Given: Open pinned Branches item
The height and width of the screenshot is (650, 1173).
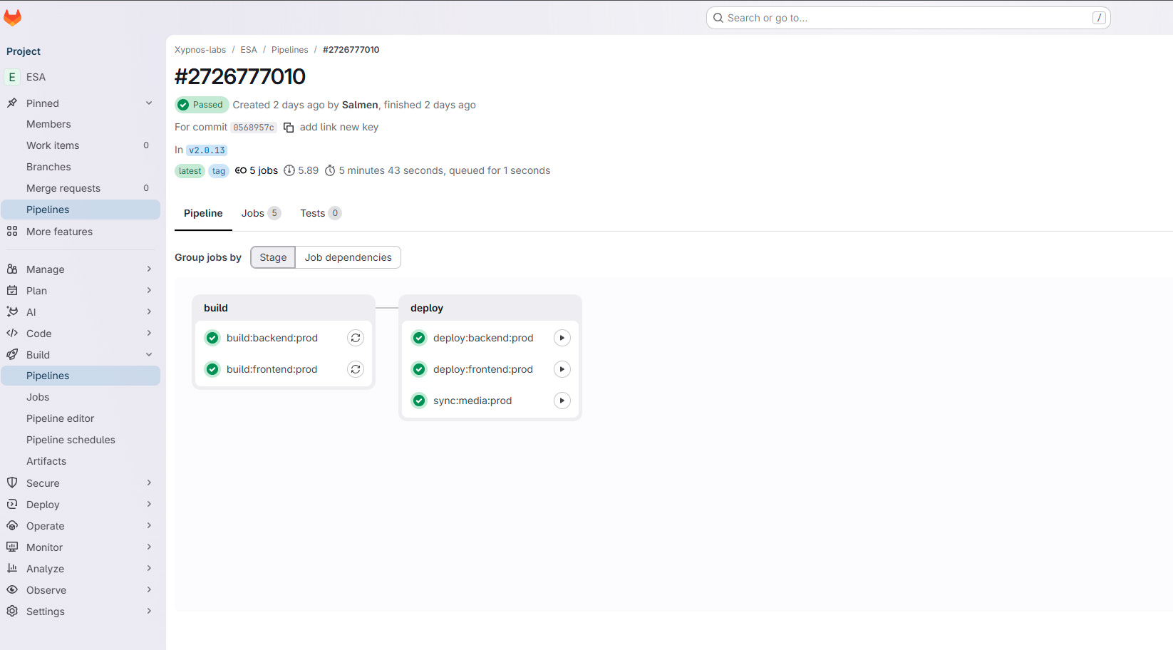Looking at the screenshot, I should click(81, 167).
